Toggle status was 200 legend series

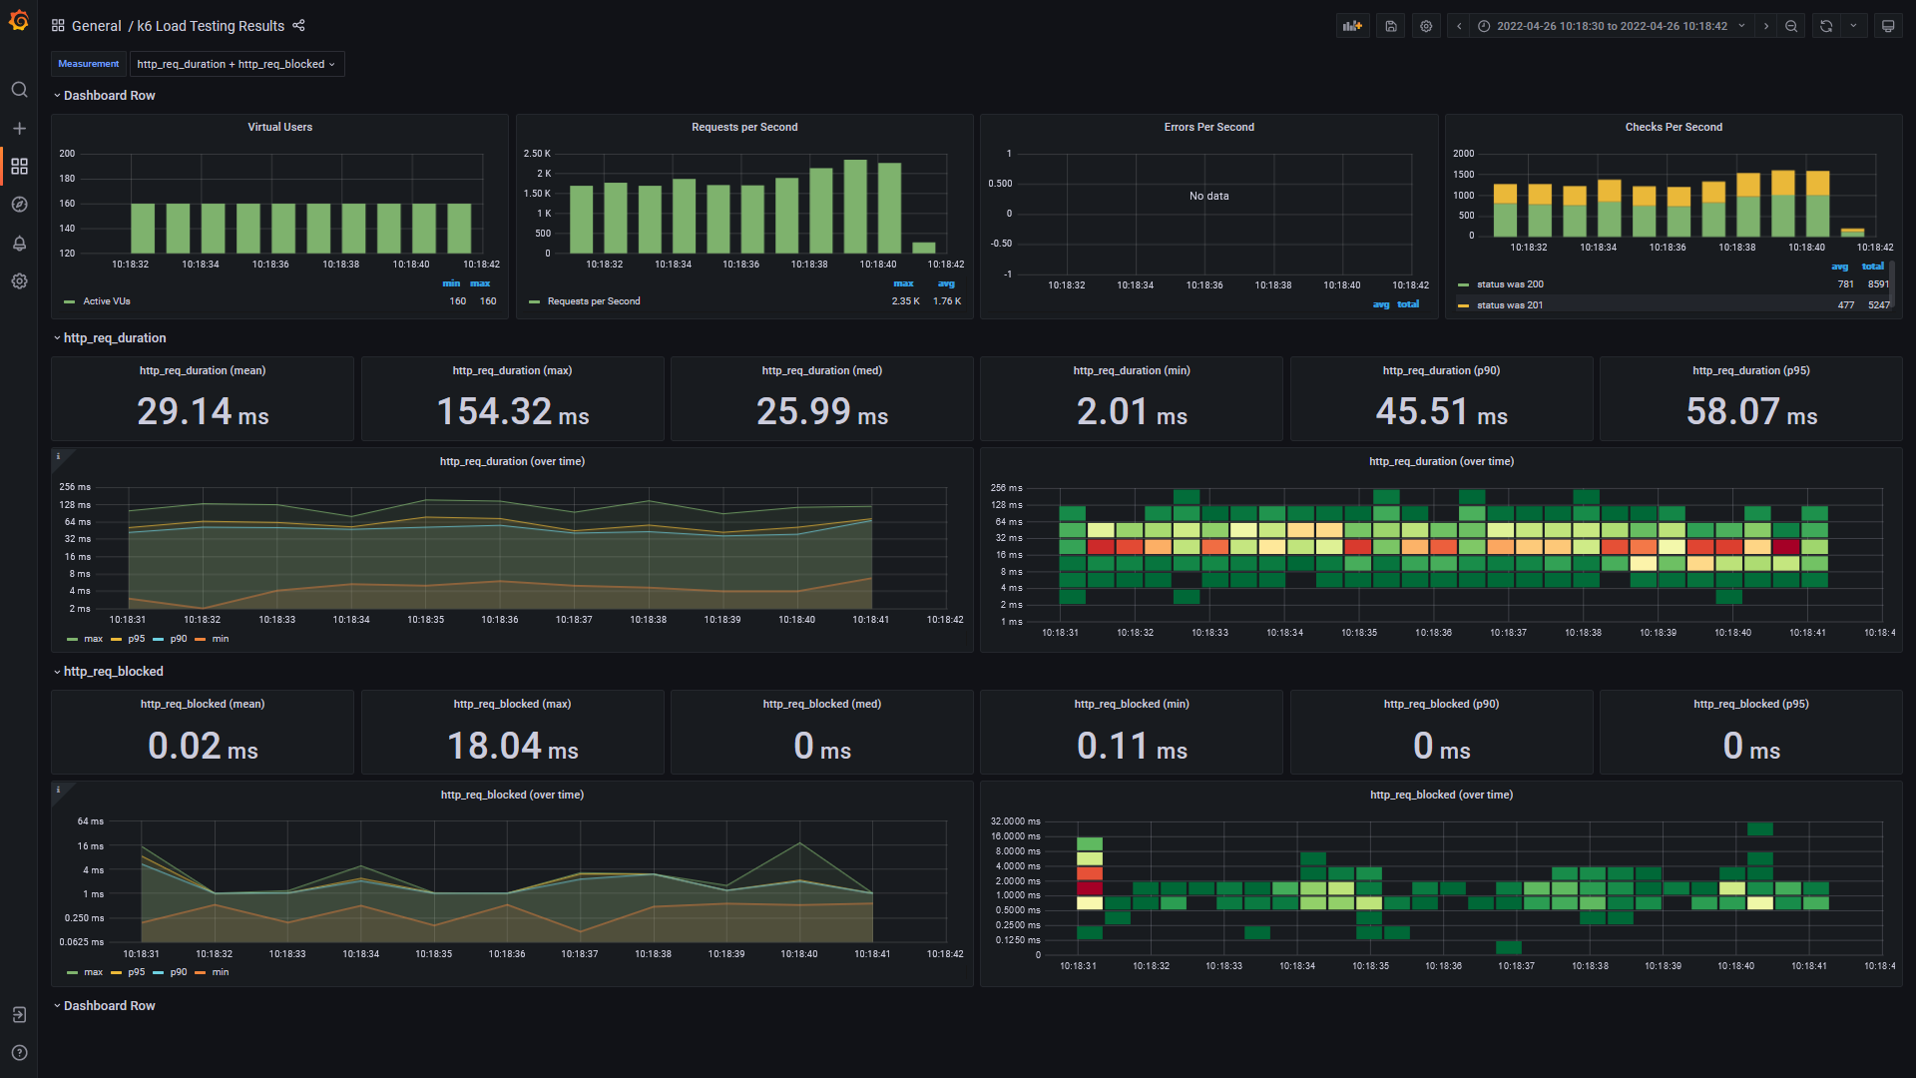click(1510, 284)
